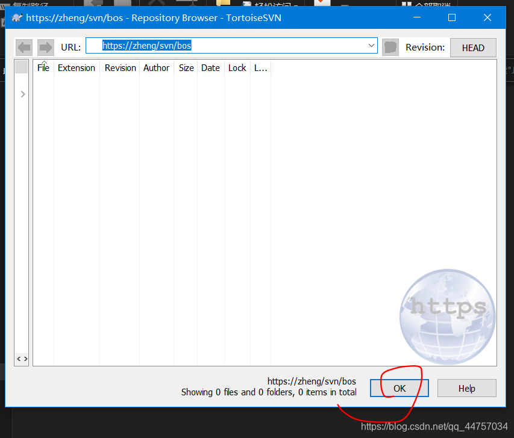Sort by Author column header
Viewport: 514px width, 438px height.
tap(156, 68)
